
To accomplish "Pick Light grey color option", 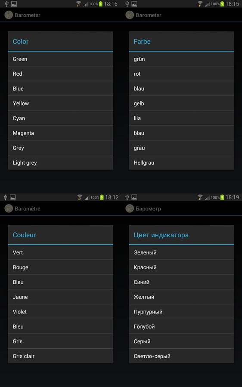I will (x=61, y=163).
